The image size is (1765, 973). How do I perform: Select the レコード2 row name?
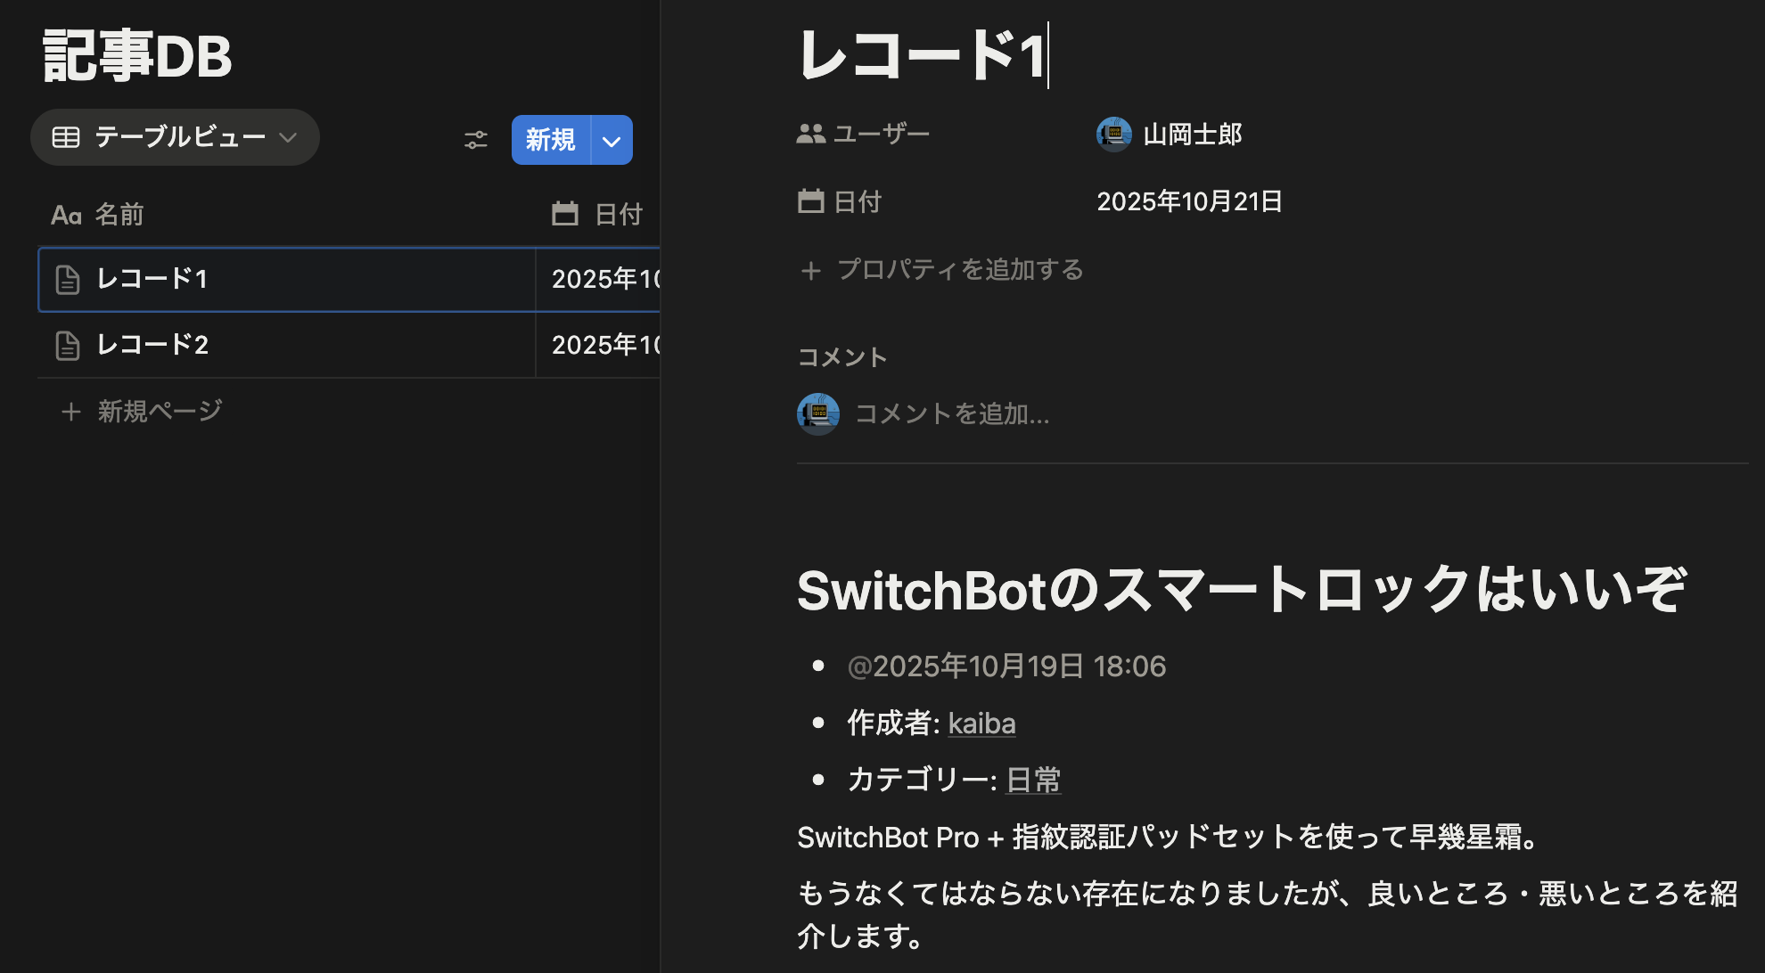tap(152, 345)
